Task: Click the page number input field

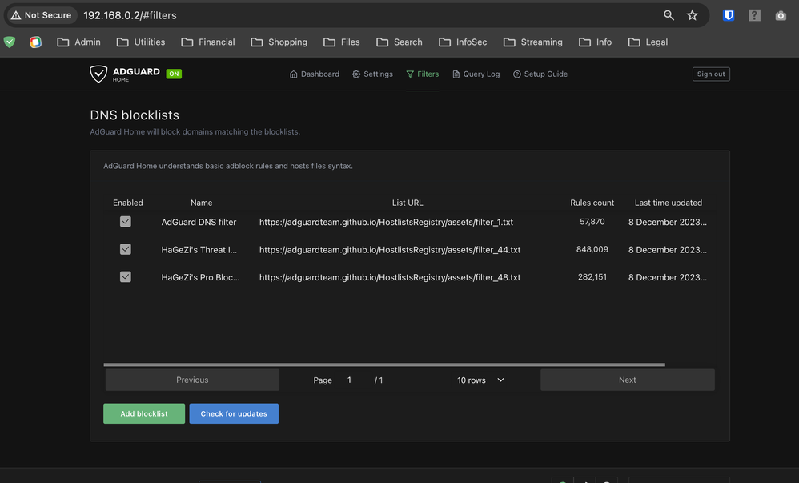Action: 352,380
